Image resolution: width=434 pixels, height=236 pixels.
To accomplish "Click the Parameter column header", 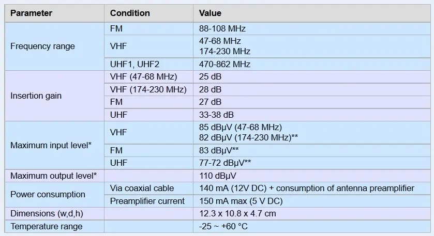I will click(x=54, y=13).
